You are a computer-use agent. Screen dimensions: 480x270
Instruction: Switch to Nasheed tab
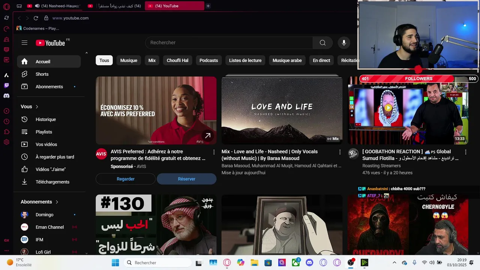(x=54, y=6)
